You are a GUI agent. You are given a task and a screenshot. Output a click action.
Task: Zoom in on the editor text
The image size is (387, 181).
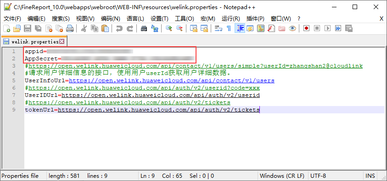tap(169, 28)
